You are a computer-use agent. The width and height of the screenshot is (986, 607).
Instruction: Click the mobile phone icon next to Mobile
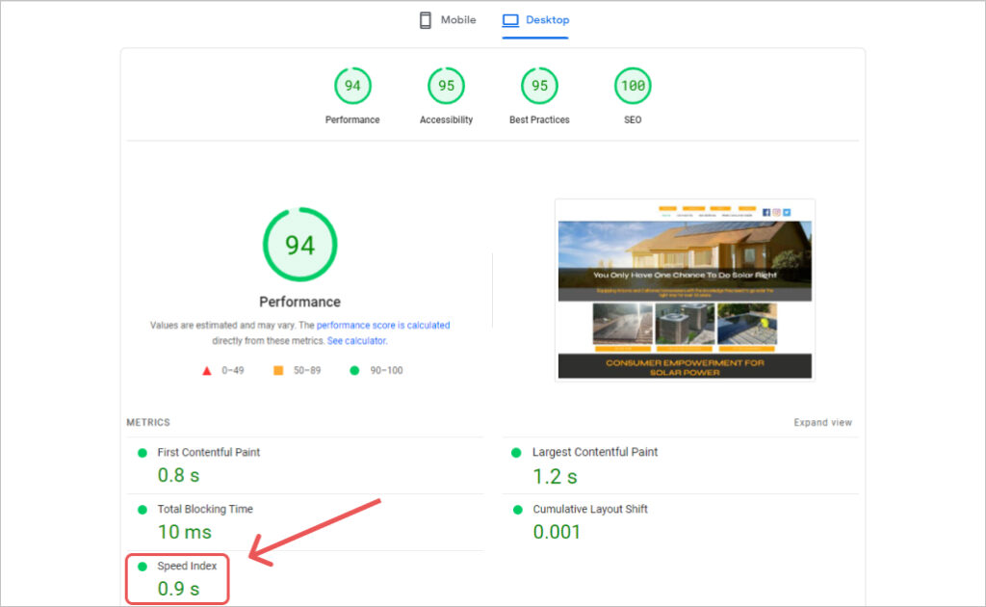coord(424,19)
